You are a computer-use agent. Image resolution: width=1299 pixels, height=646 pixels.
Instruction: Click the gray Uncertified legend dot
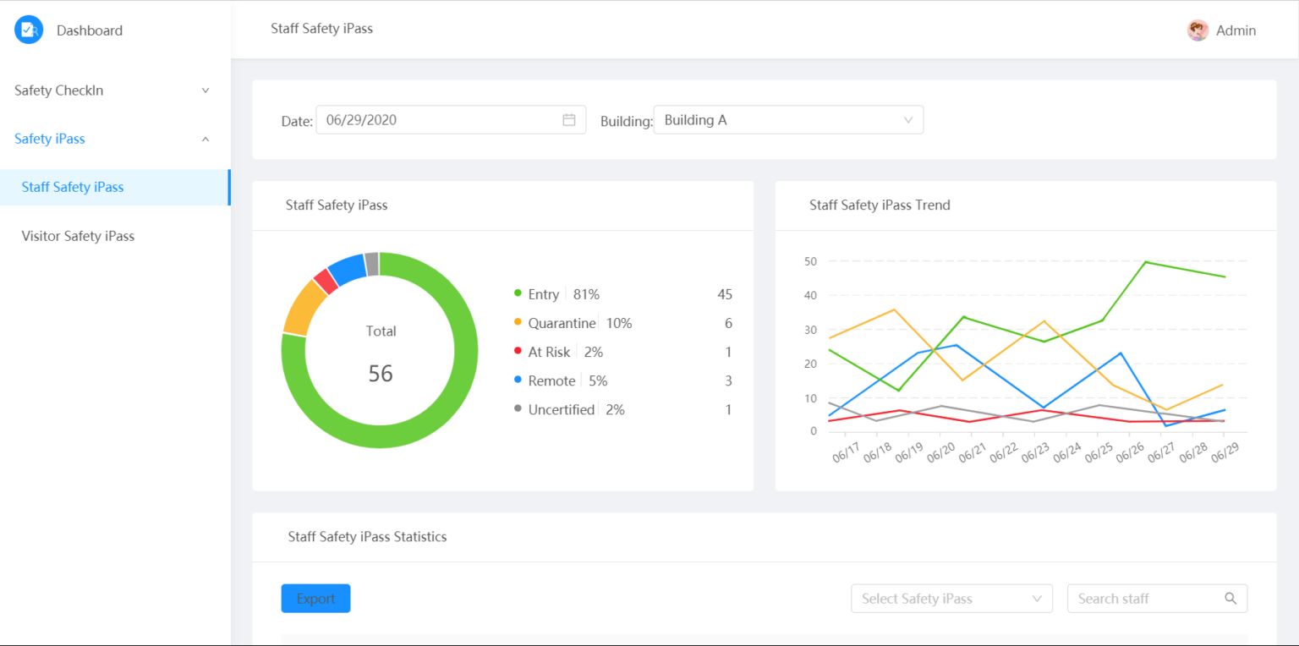(518, 408)
